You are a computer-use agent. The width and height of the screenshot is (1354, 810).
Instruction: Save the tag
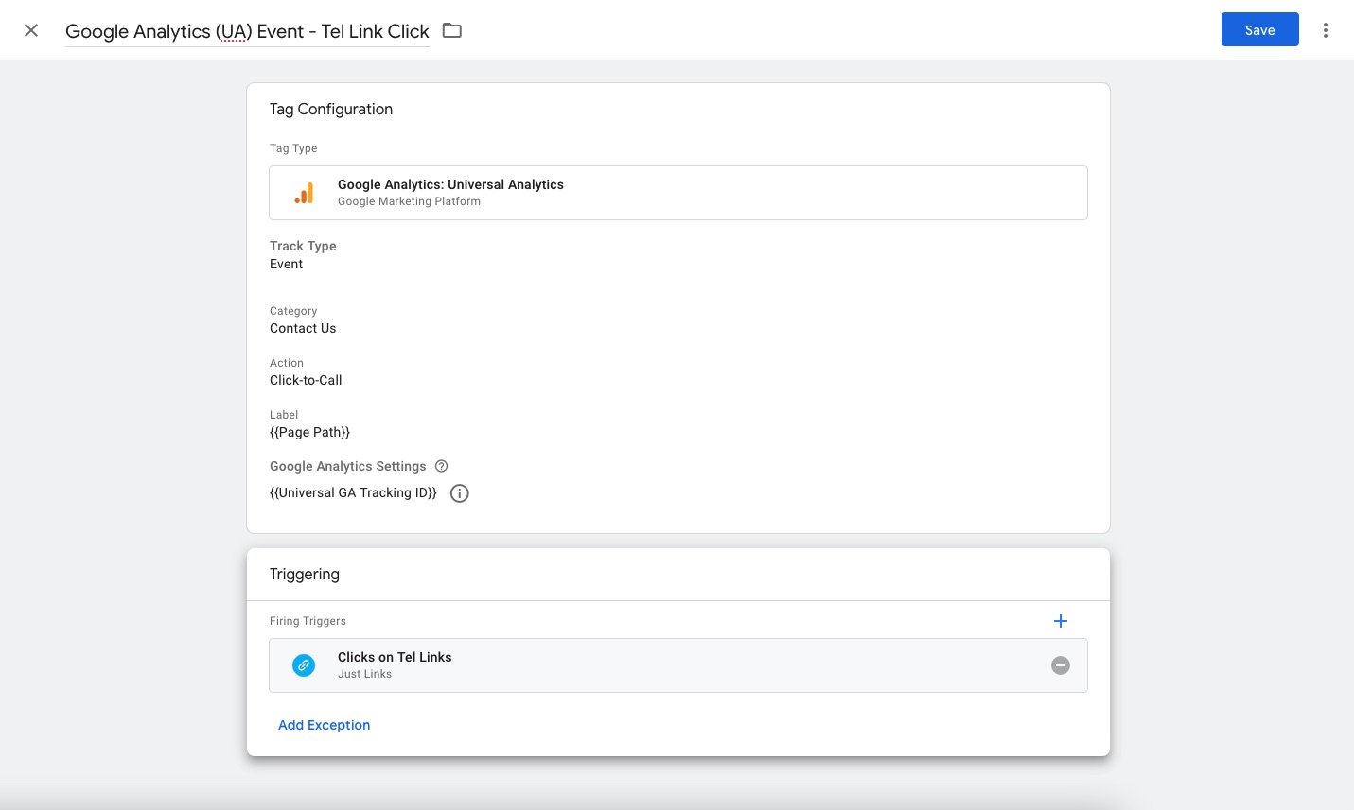pos(1259,30)
